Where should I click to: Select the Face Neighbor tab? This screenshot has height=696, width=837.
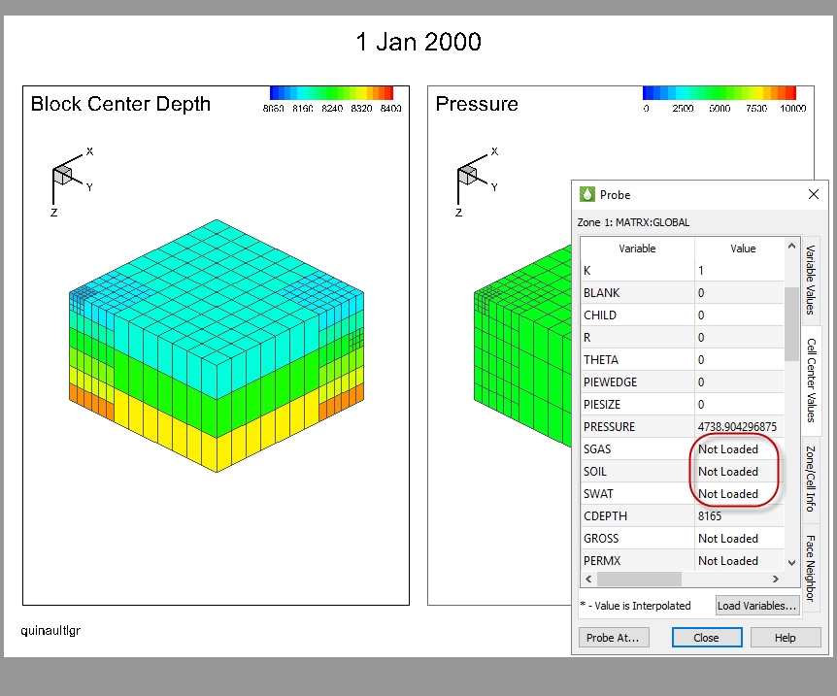click(812, 568)
